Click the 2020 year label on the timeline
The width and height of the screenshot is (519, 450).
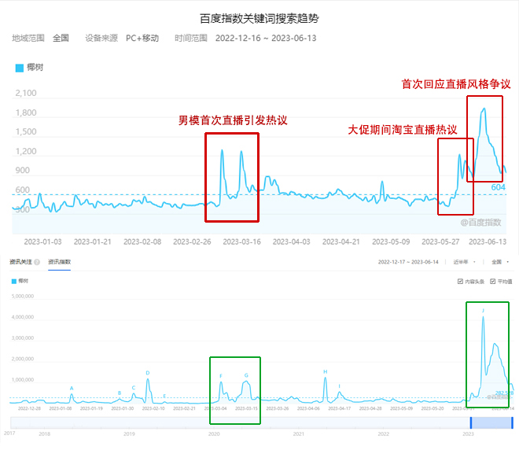tap(214, 433)
